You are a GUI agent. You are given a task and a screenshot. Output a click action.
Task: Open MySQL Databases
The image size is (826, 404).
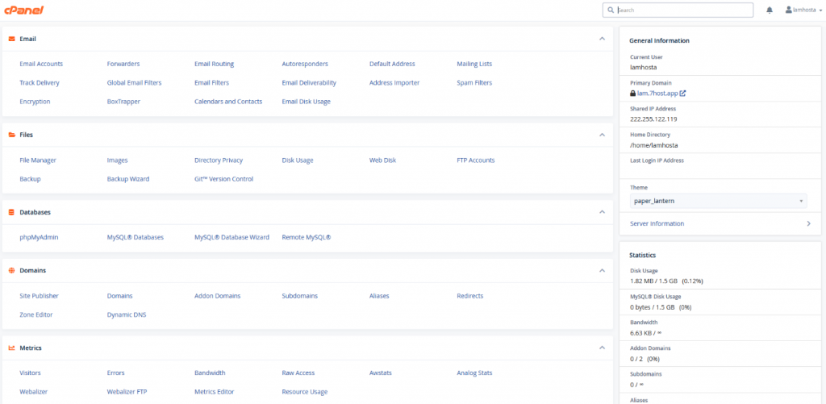pyautogui.click(x=136, y=238)
